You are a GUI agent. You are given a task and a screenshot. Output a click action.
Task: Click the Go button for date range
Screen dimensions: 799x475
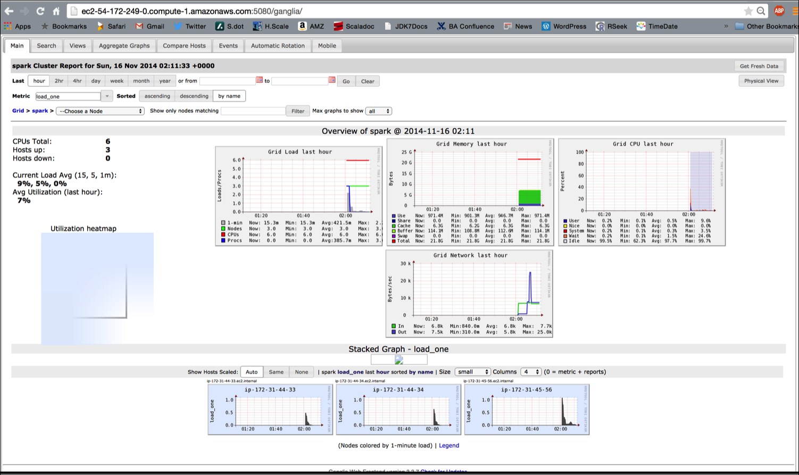click(346, 81)
